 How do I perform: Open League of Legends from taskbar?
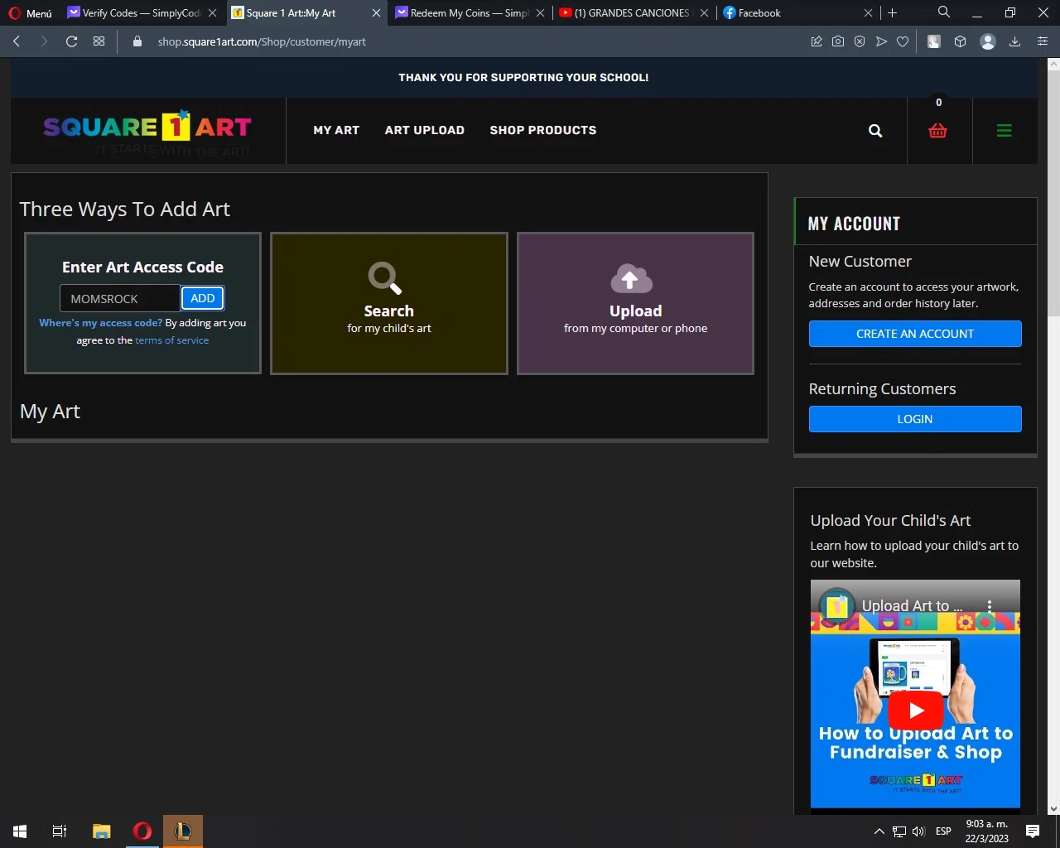[x=182, y=831]
